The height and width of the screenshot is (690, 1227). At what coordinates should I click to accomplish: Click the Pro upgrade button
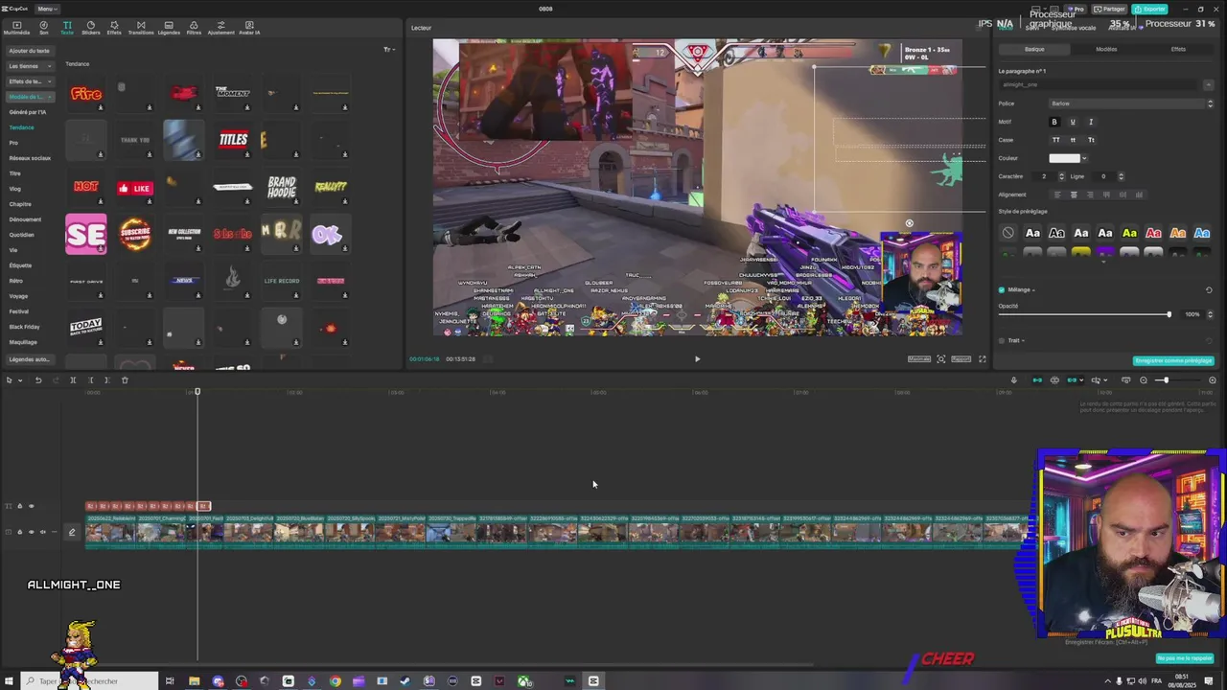[1076, 9]
